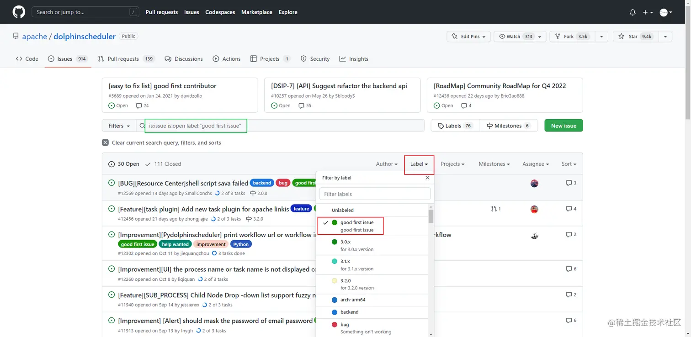Screen dimensions: 691x337
Task: Switch to the repository Pull requests tab with 139
Action: click(x=127, y=59)
